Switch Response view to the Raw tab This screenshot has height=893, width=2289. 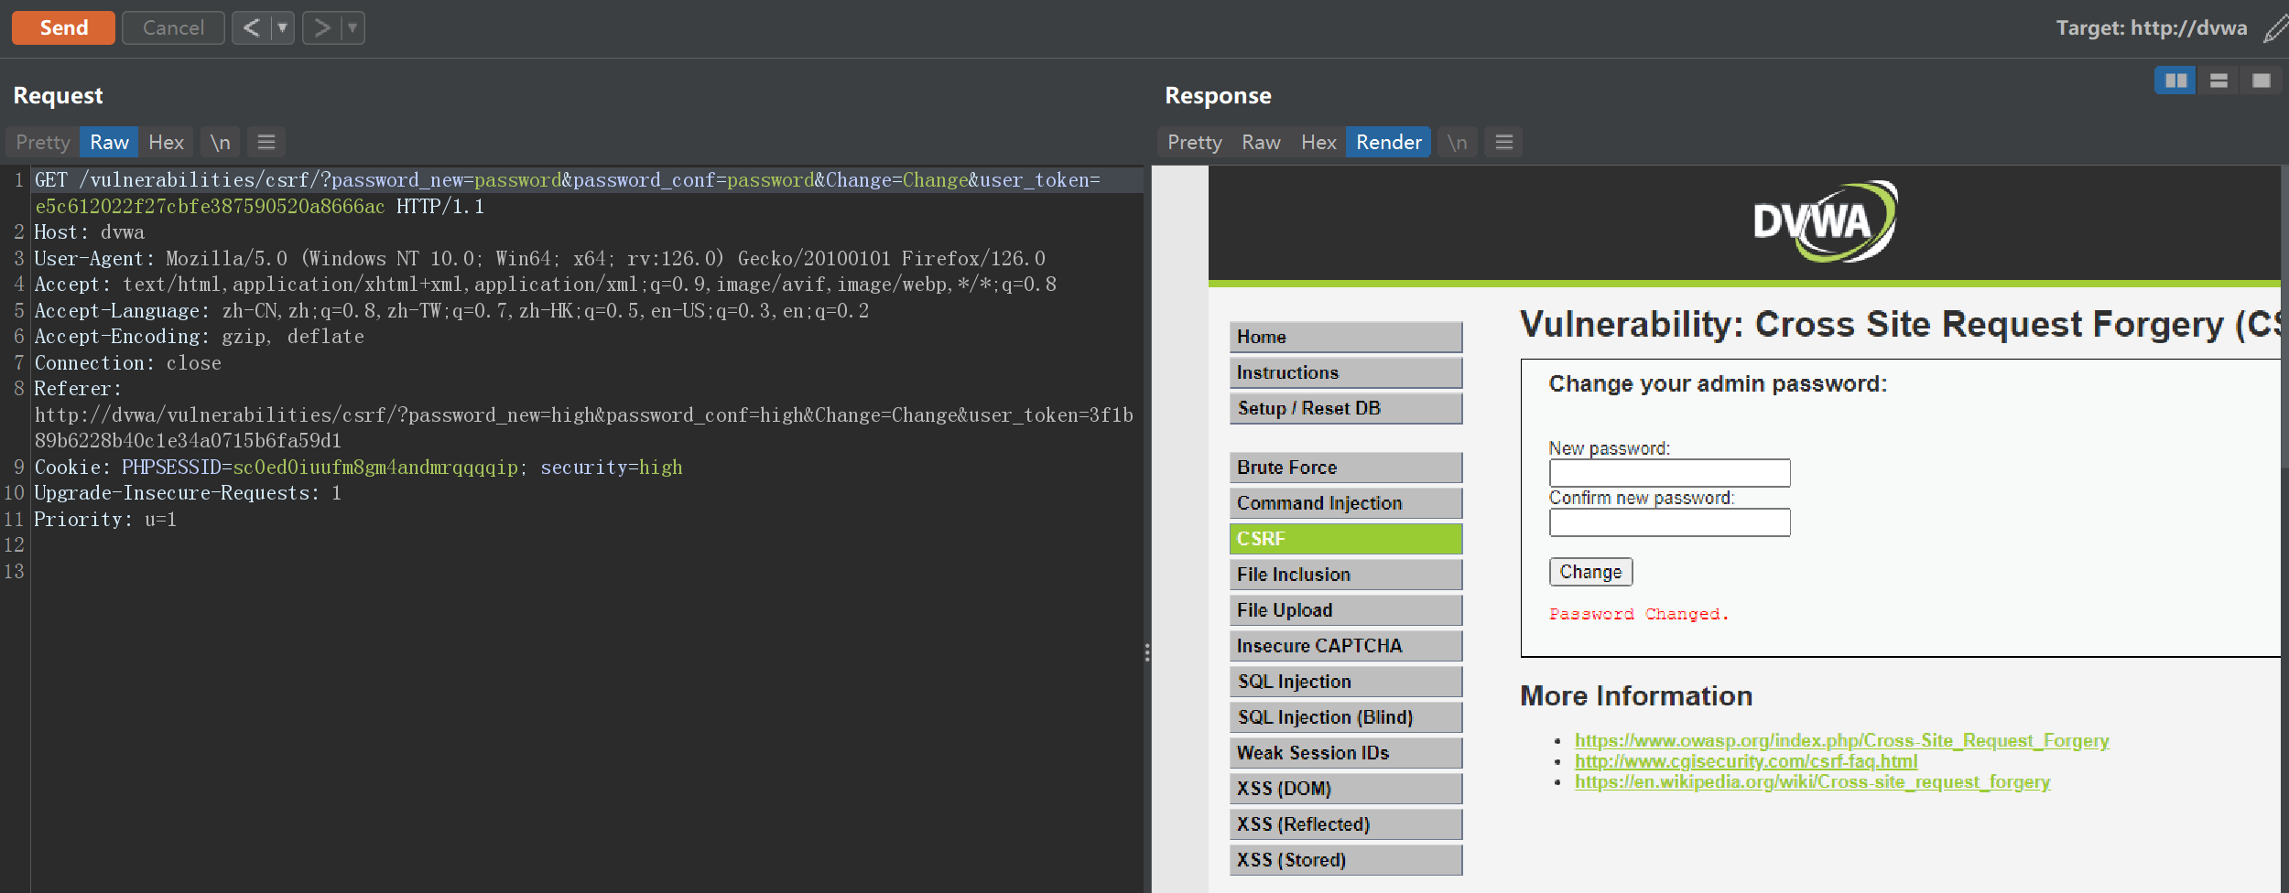pyautogui.click(x=1261, y=142)
